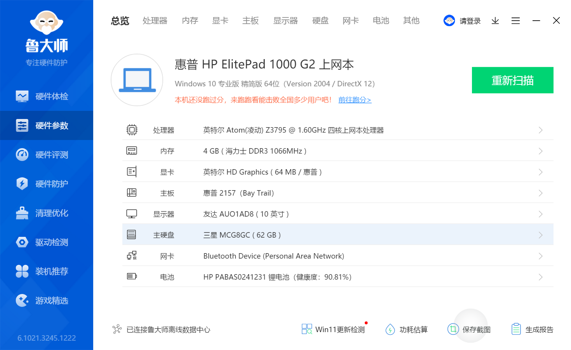Click 请登录 to sign in

pos(470,21)
